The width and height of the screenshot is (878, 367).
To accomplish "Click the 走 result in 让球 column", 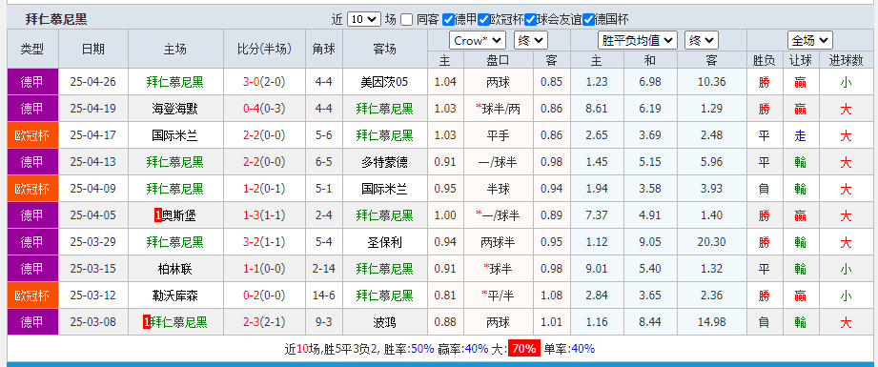I will [x=800, y=135].
